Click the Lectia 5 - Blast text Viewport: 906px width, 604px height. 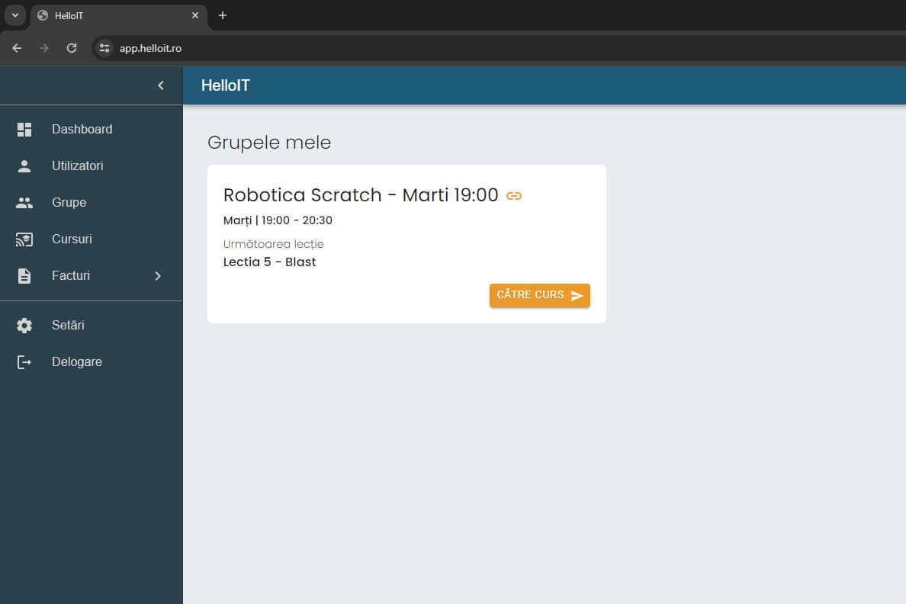[x=269, y=262]
